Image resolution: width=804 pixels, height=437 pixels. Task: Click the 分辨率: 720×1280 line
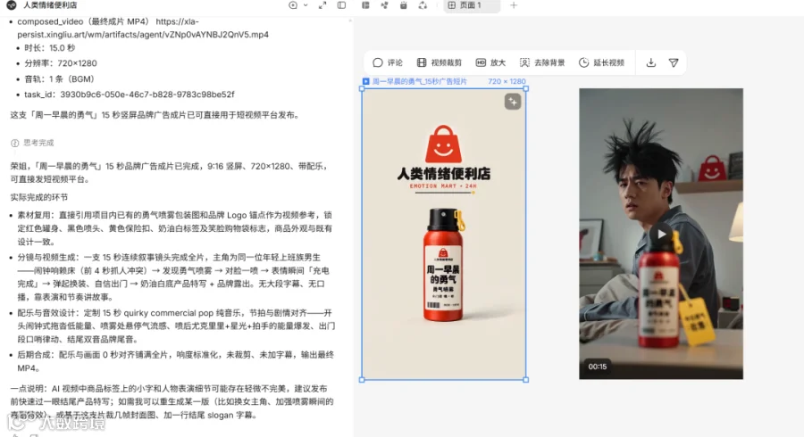pyautogui.click(x=61, y=63)
